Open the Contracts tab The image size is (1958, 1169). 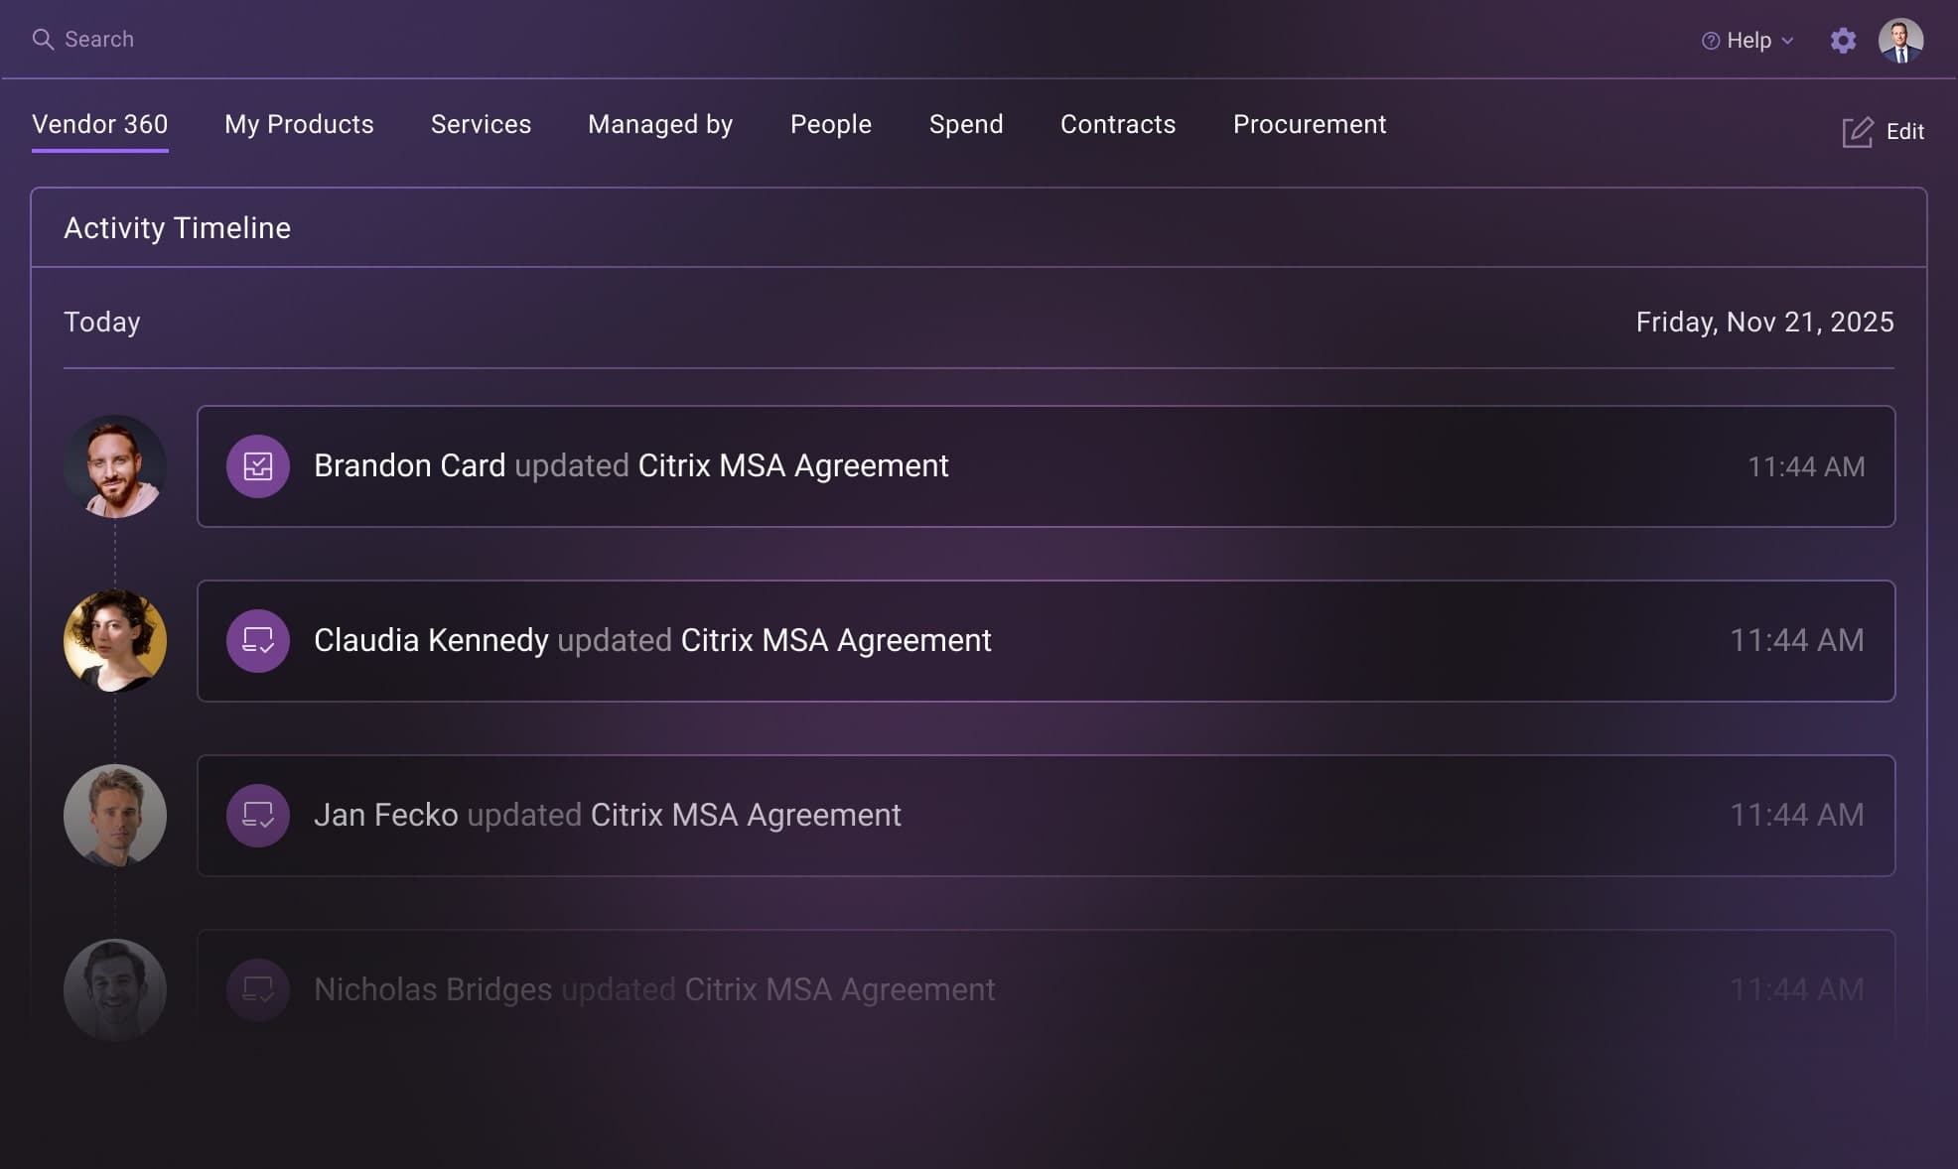click(1117, 124)
